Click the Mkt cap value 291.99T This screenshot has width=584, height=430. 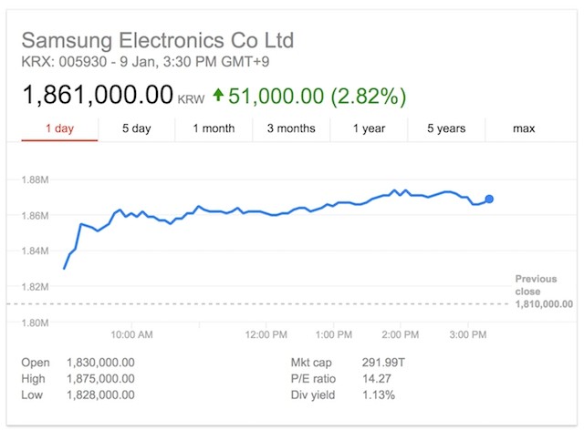tap(383, 363)
